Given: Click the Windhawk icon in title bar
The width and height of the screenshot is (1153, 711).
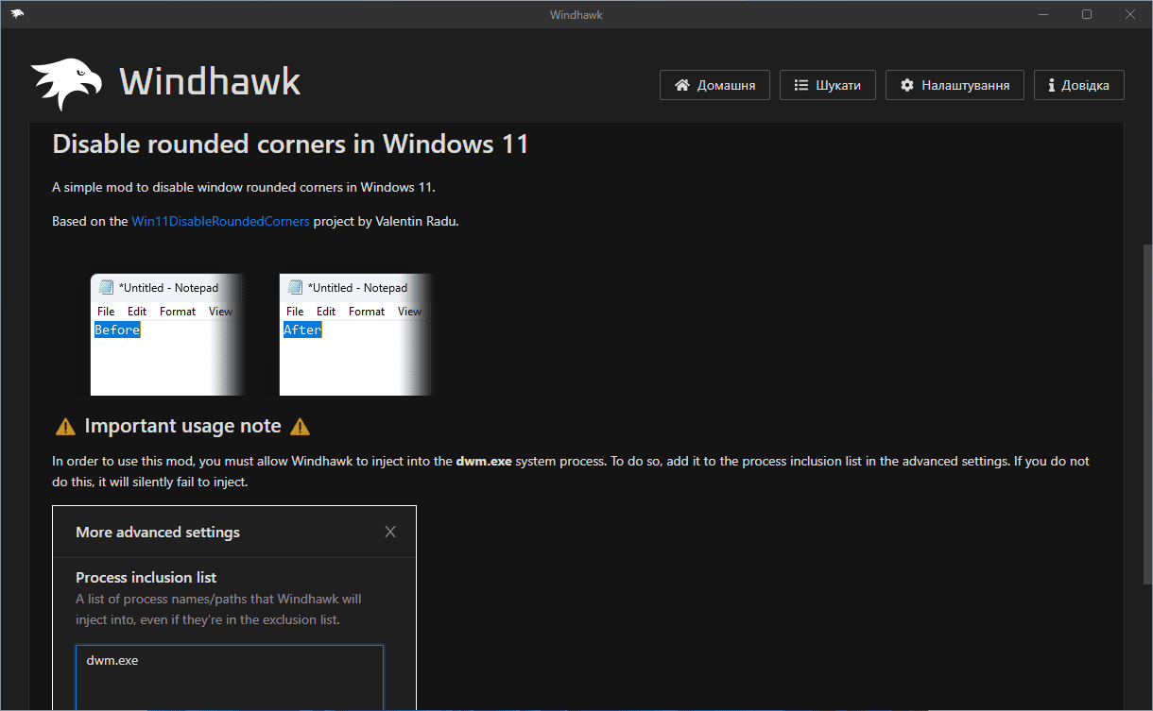Looking at the screenshot, I should click(x=17, y=14).
